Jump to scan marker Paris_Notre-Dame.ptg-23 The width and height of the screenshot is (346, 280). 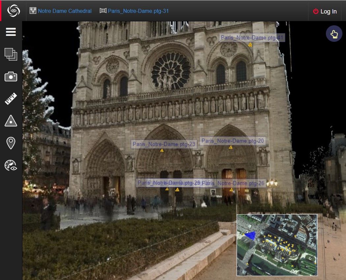(162, 150)
